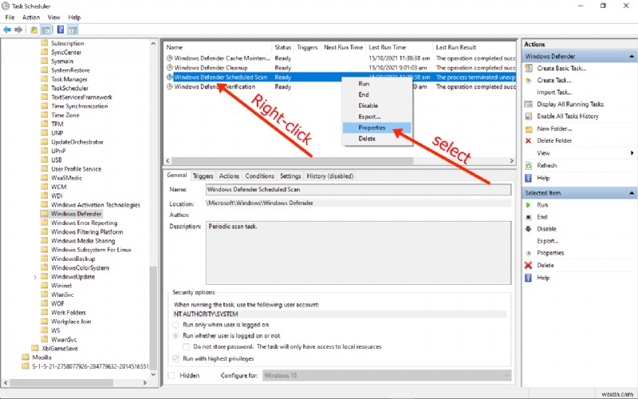Click the Refresh icon in Actions pane
638x399 pixels.
point(529,166)
